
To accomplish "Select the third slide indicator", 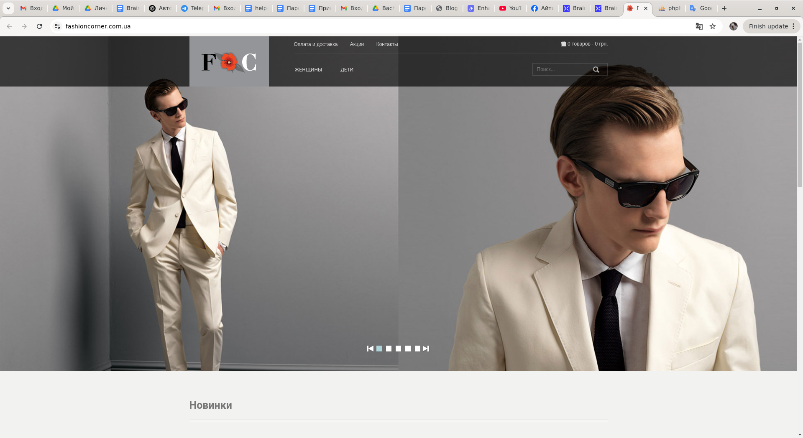I will point(398,349).
